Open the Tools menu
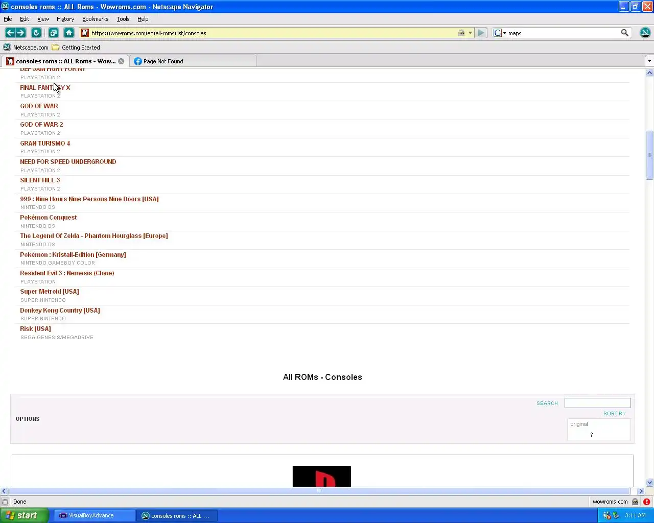 pyautogui.click(x=123, y=19)
